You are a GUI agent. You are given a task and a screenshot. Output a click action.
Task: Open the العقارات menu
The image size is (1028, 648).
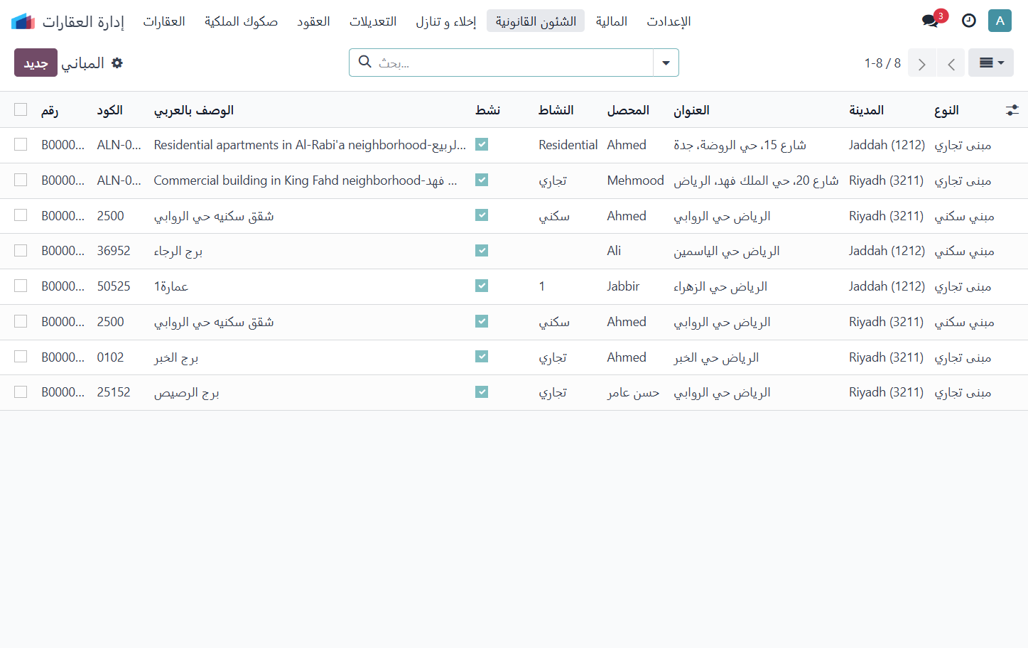coord(164,21)
